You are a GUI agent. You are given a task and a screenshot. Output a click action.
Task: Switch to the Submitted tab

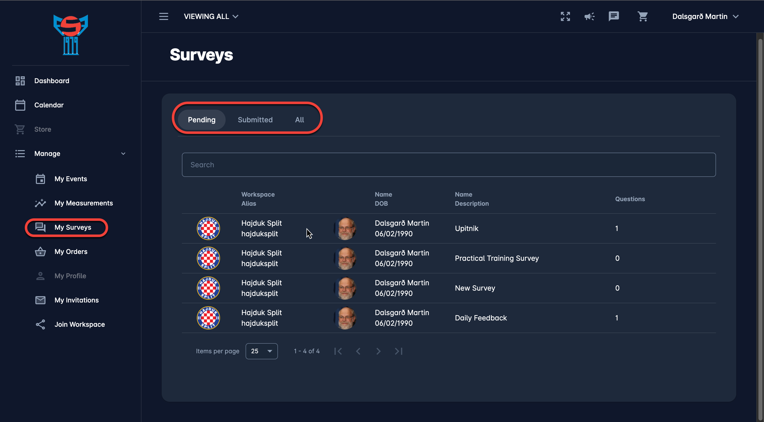(255, 120)
